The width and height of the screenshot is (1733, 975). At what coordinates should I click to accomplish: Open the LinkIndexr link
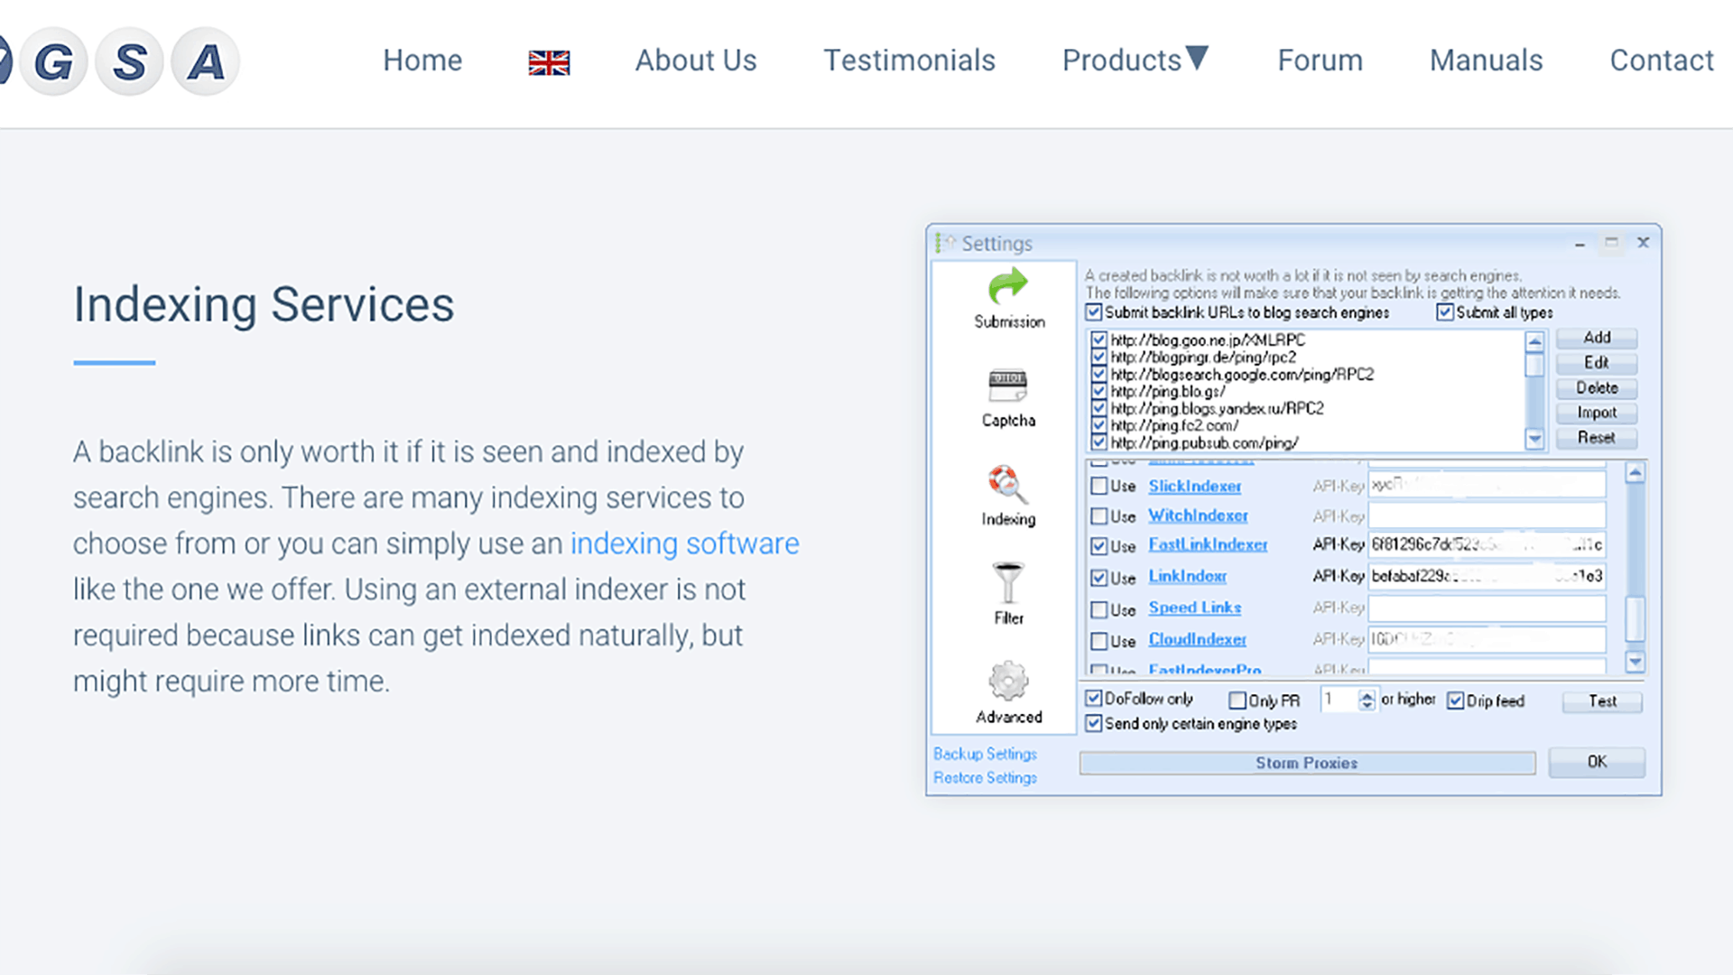pyautogui.click(x=1187, y=576)
